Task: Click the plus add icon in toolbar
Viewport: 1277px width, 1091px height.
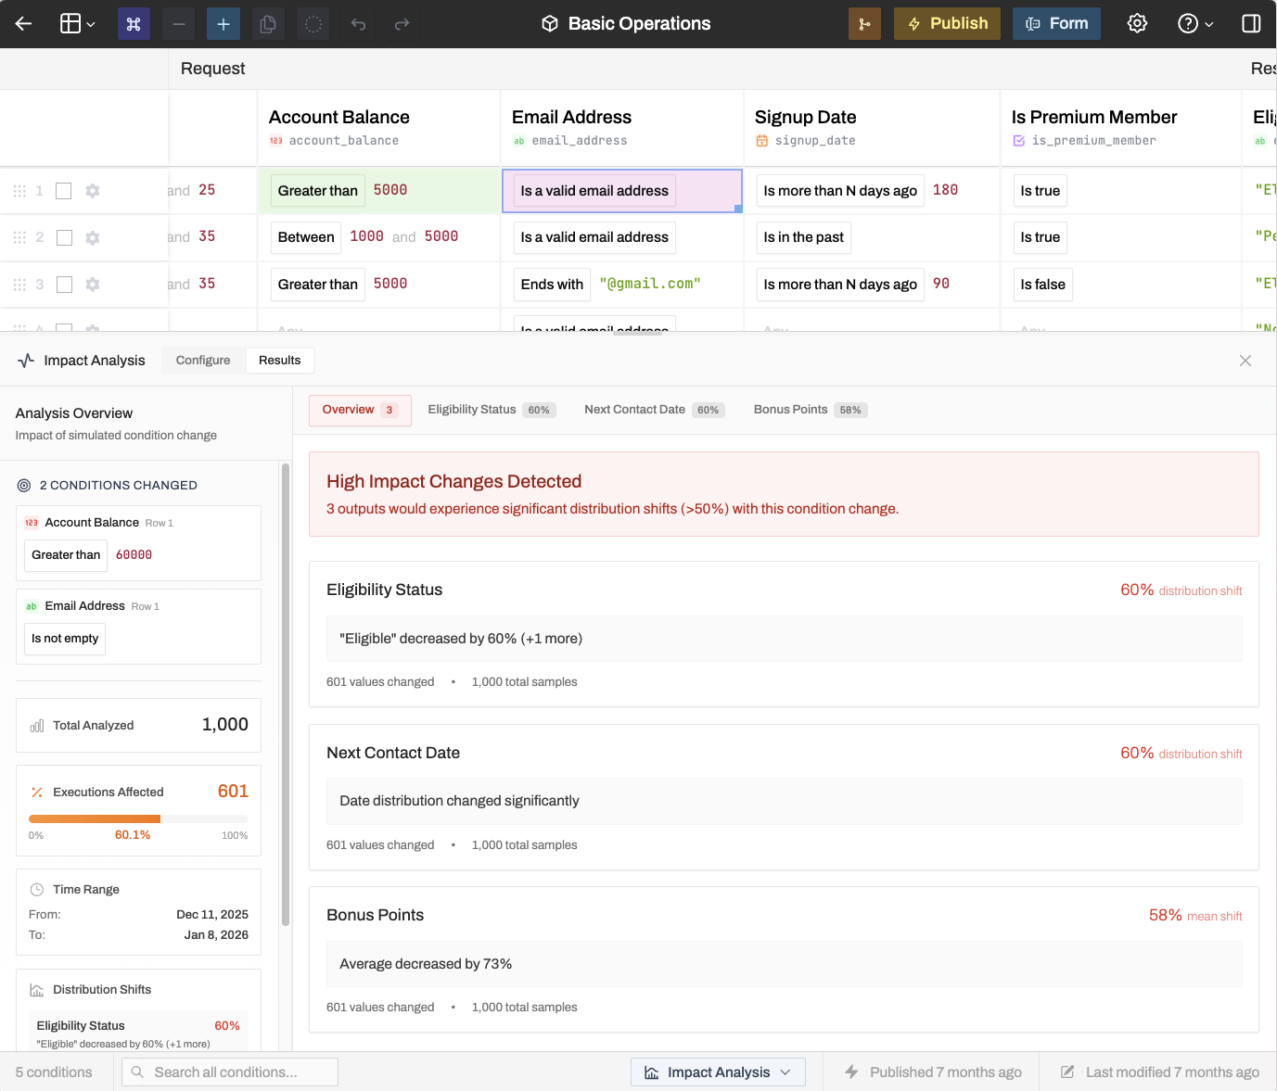Action: [x=223, y=24]
